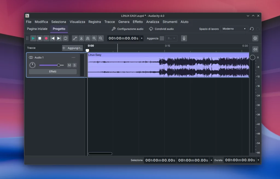Enable the Aggancia snap checkbox
Screen dimensions: 280x179
point(162,38)
